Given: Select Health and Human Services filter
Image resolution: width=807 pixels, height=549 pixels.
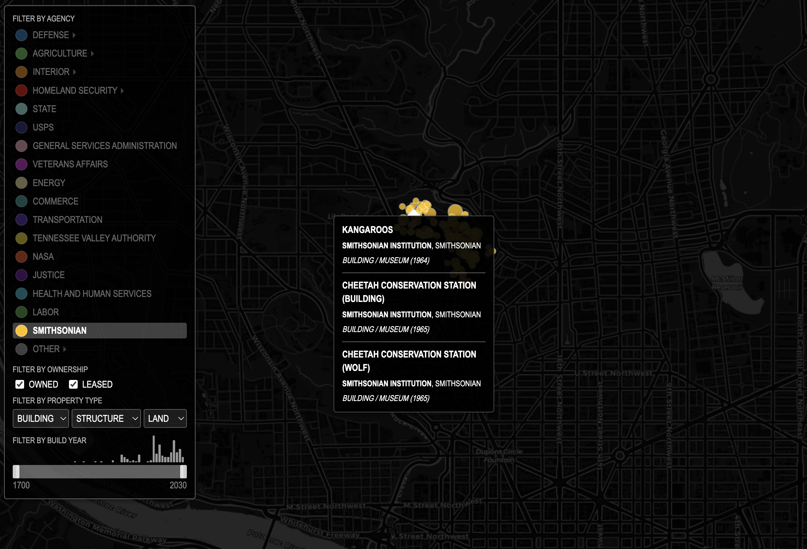Looking at the screenshot, I should click(x=92, y=294).
